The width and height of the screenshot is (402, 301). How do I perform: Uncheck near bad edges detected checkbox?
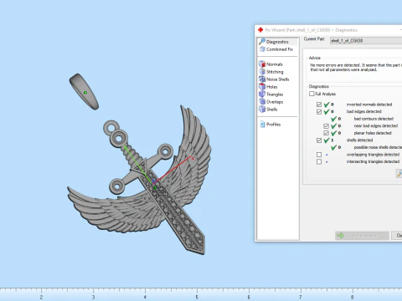click(326, 126)
